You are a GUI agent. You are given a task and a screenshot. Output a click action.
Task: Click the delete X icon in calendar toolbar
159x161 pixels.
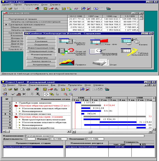(x=24, y=94)
